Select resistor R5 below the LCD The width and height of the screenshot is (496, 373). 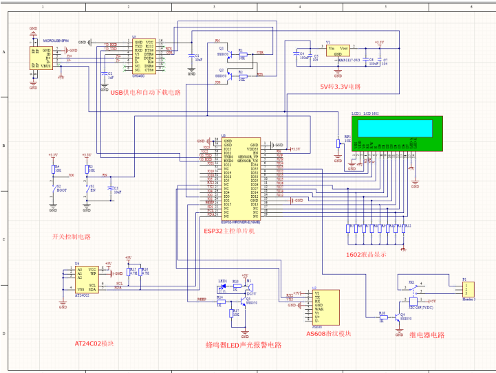click(x=348, y=228)
